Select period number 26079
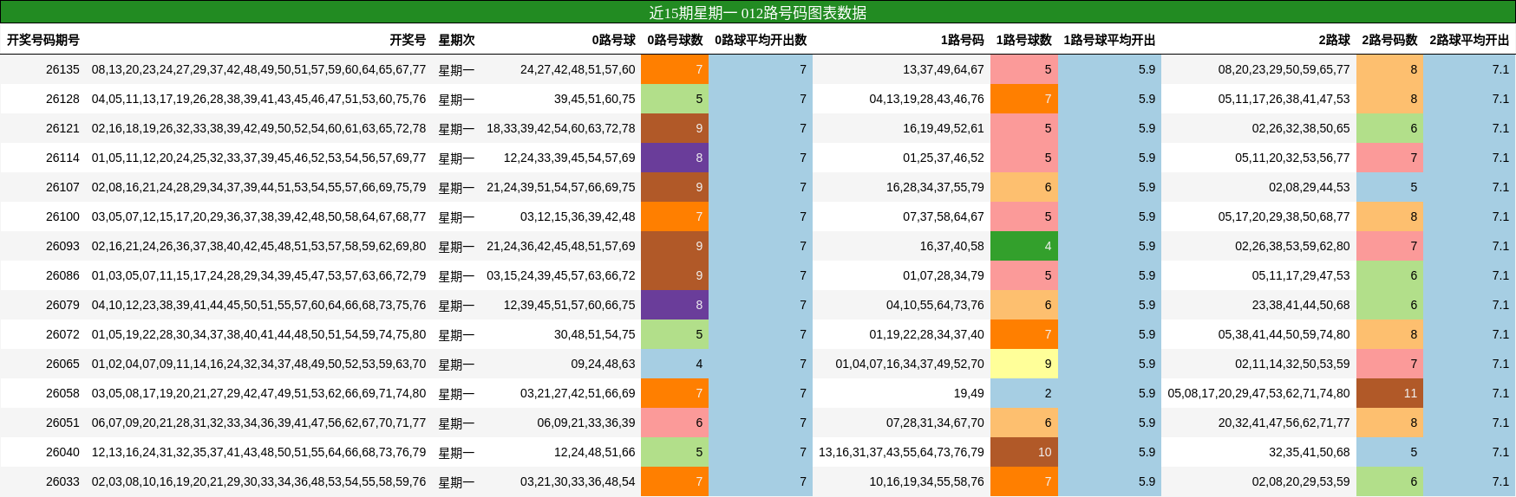 point(62,305)
